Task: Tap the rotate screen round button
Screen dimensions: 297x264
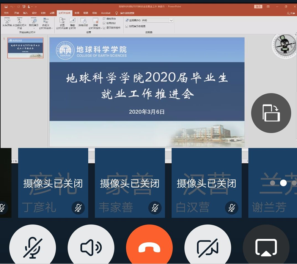Action: pos(271,113)
